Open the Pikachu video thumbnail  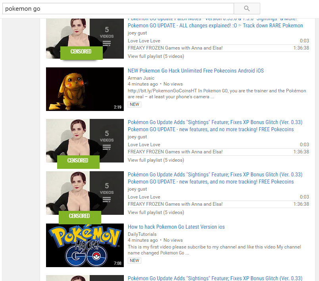pyautogui.click(x=85, y=89)
